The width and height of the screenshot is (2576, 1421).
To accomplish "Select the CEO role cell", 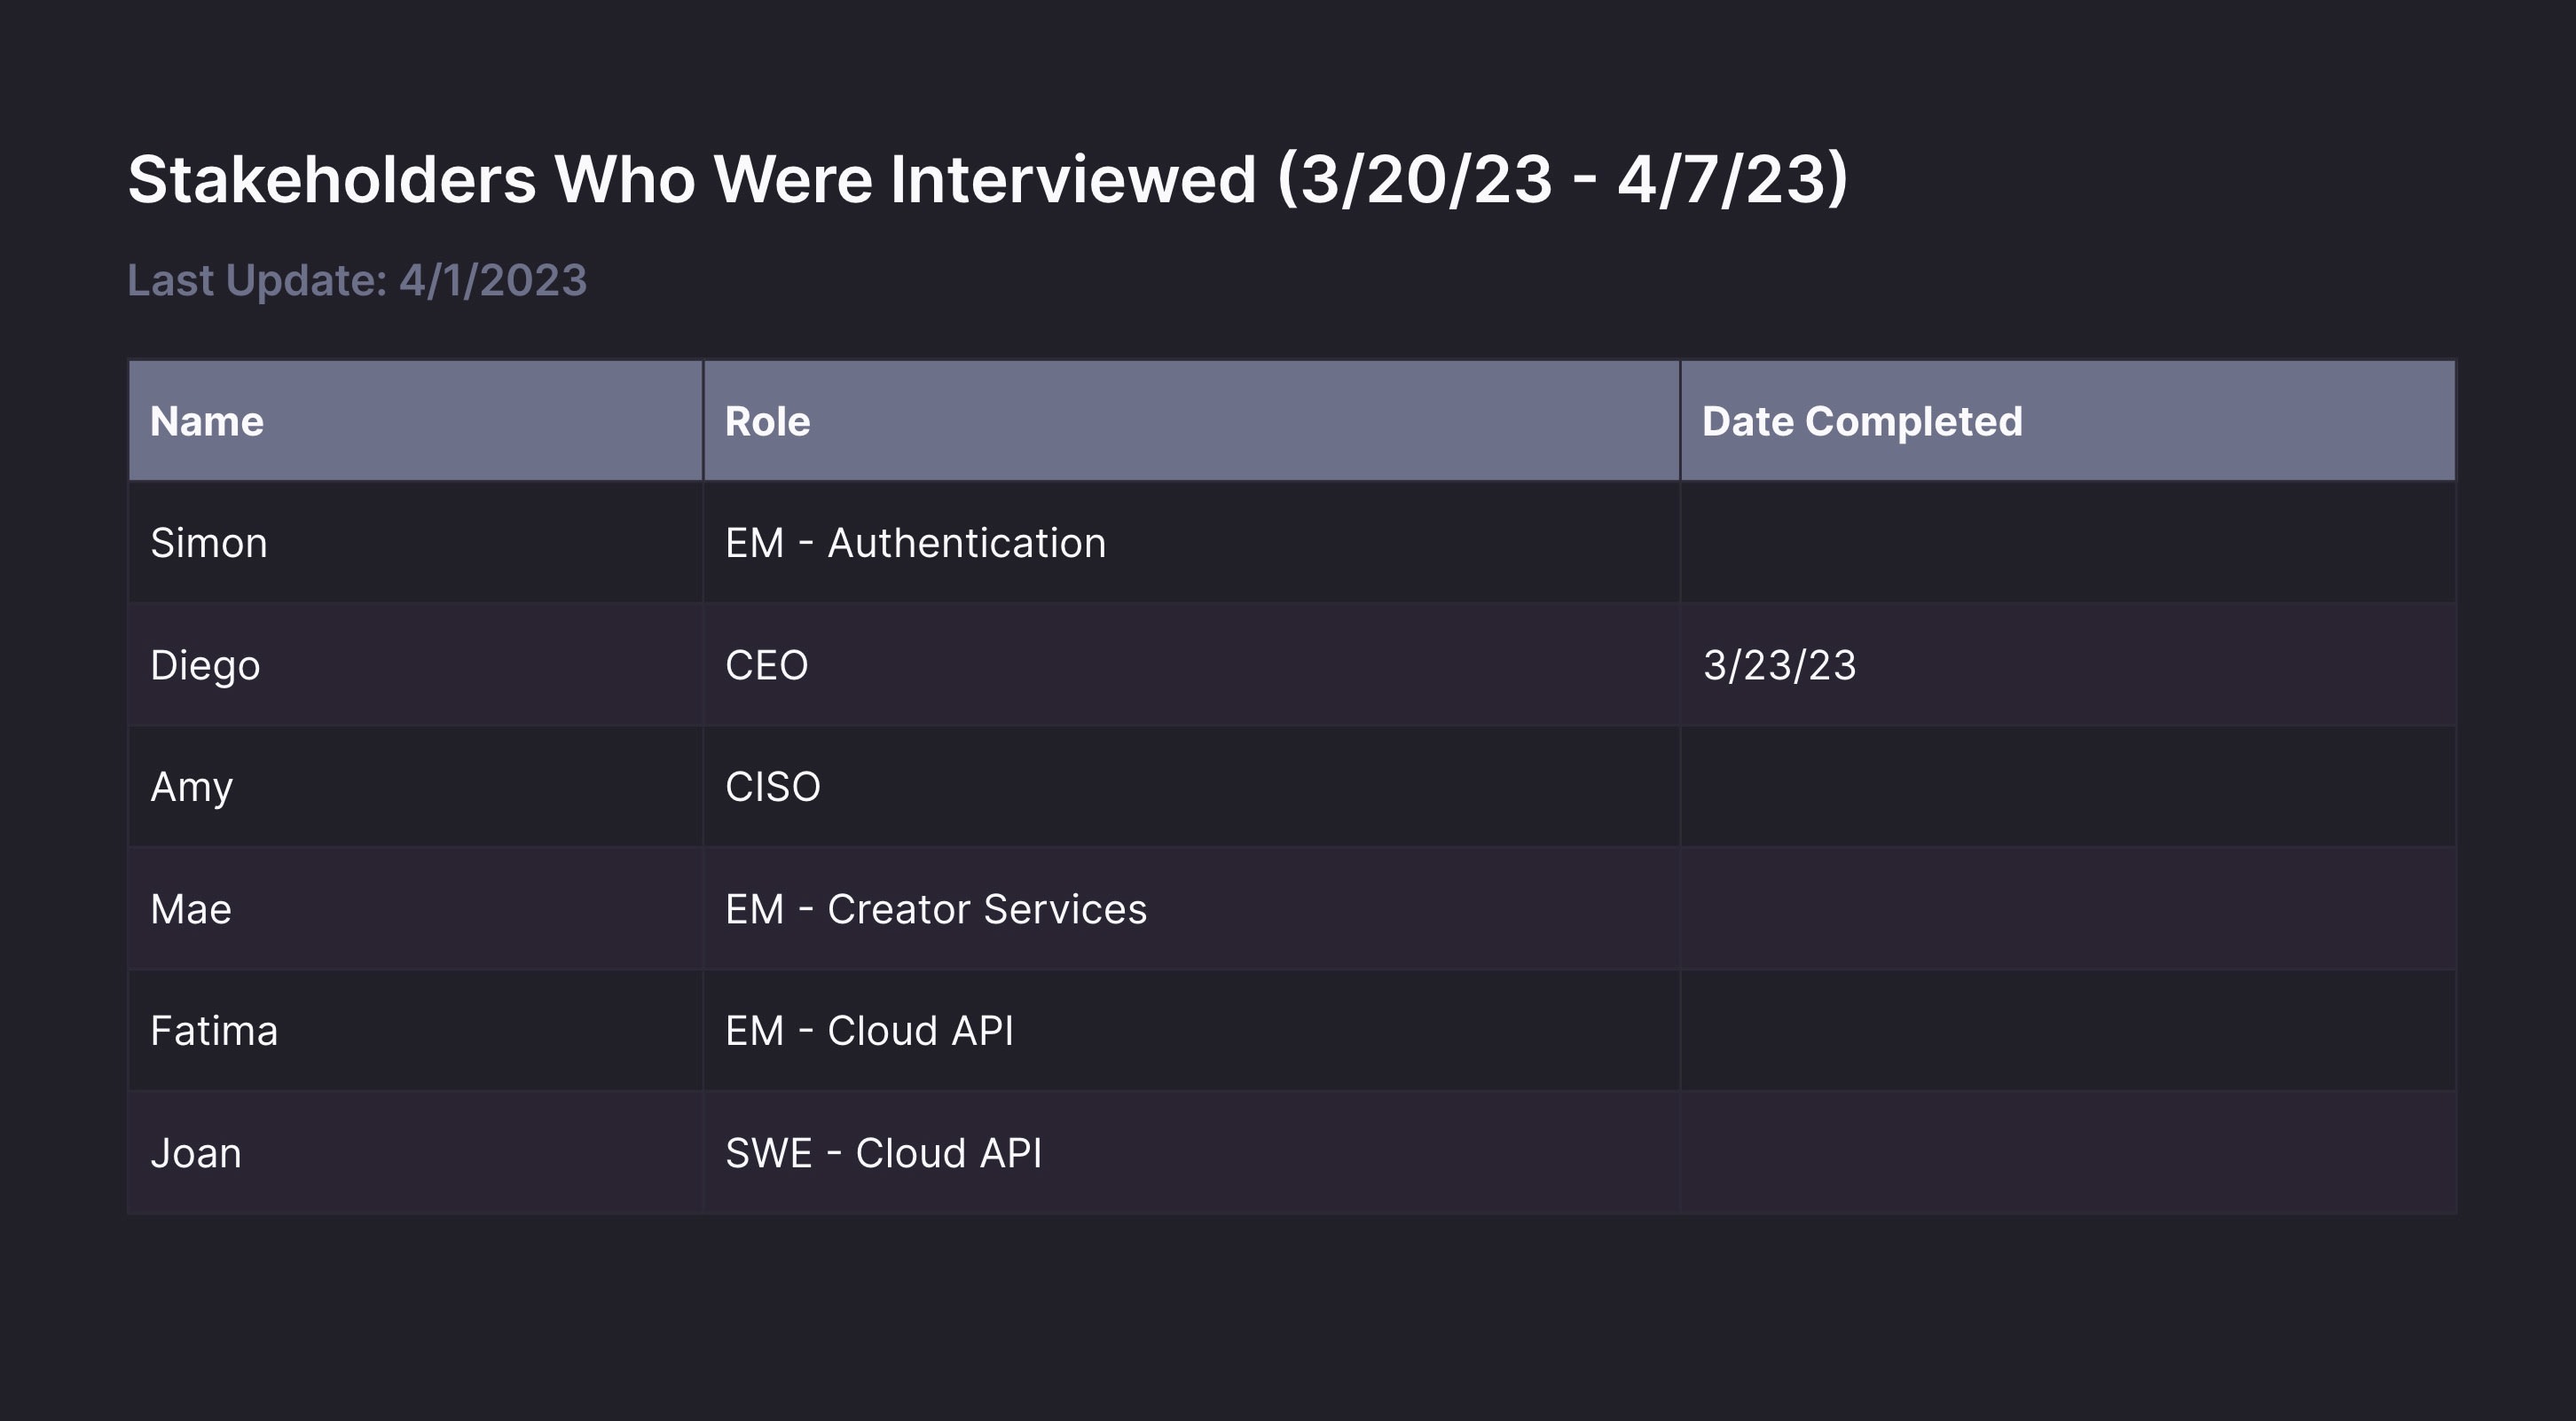I will 1191,665.
